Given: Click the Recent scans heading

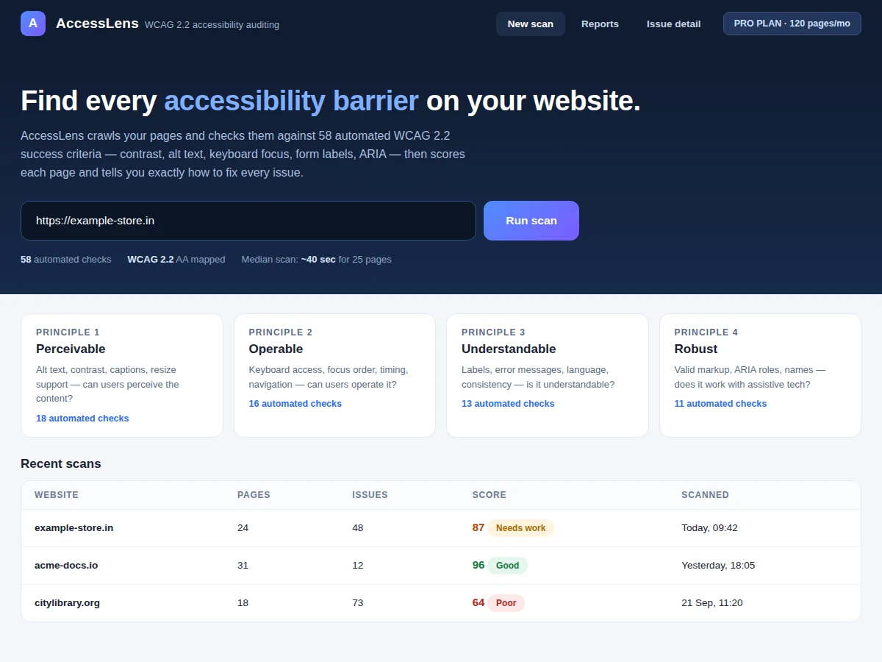Looking at the screenshot, I should point(61,464).
